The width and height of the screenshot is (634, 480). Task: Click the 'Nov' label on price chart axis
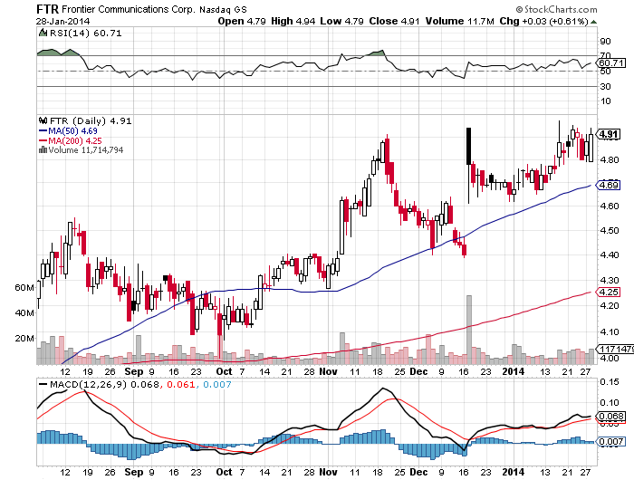click(328, 371)
